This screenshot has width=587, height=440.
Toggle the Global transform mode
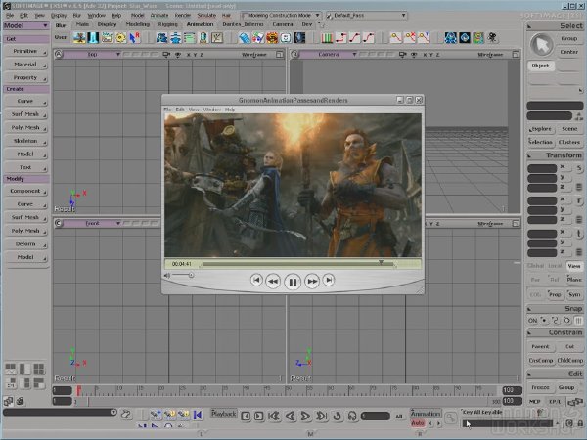536,266
